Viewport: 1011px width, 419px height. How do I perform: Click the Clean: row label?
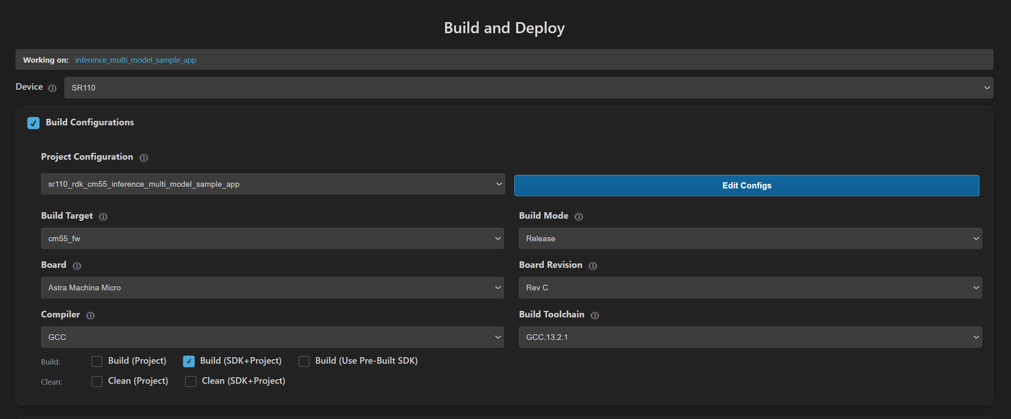pos(51,382)
